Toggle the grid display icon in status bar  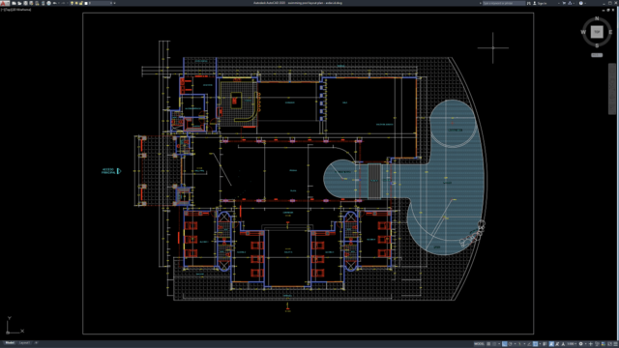[488, 344]
